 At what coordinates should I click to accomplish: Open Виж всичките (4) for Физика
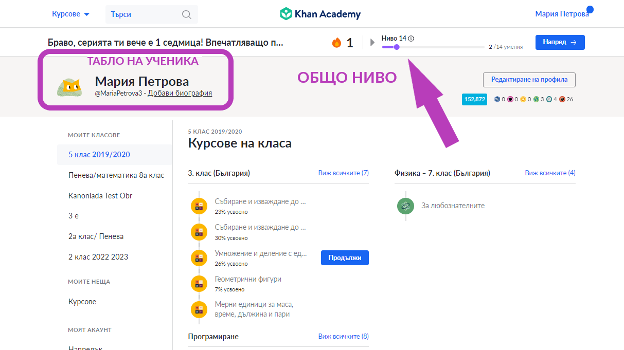(x=550, y=173)
